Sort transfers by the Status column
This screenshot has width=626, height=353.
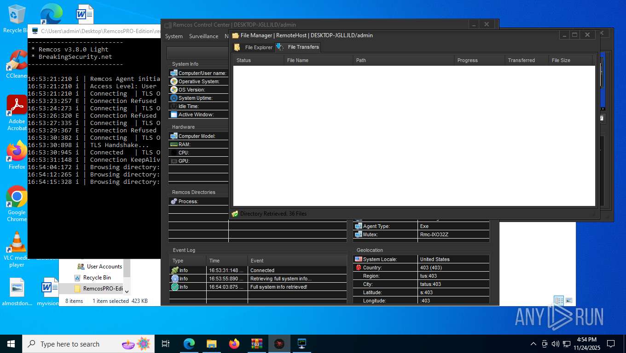pos(259,60)
